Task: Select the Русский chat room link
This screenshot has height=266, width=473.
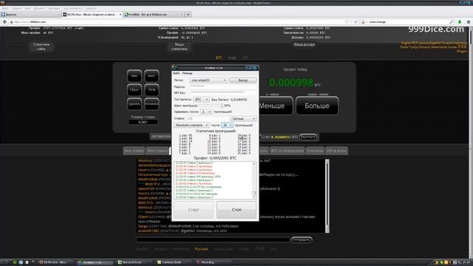Action: (x=201, y=249)
